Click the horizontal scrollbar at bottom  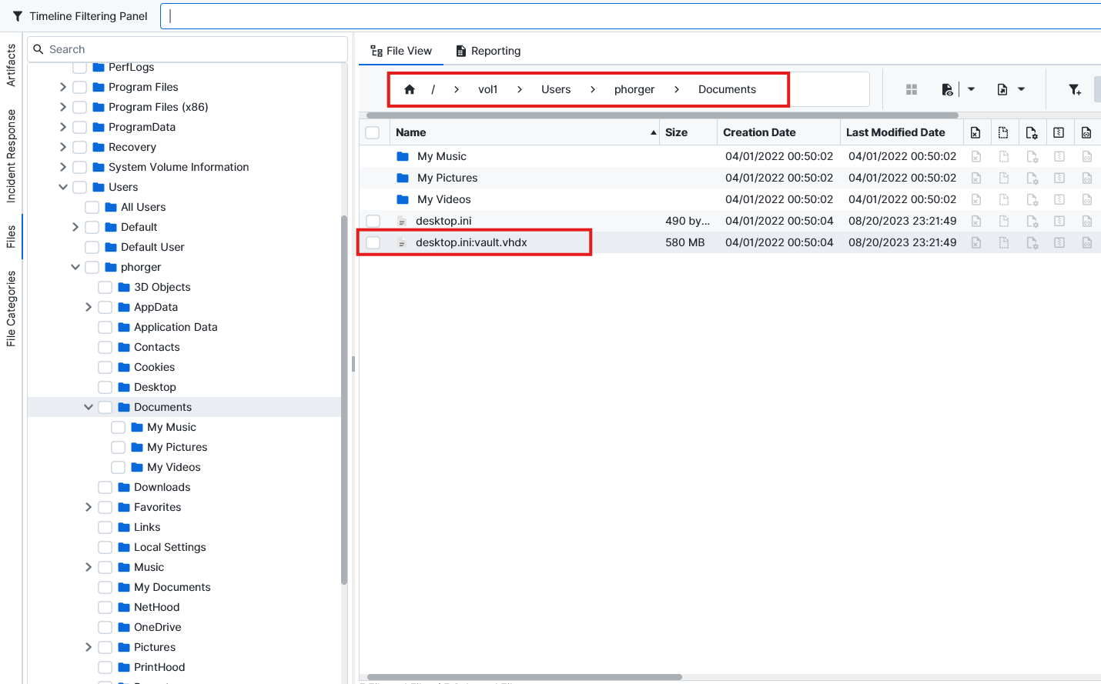524,677
